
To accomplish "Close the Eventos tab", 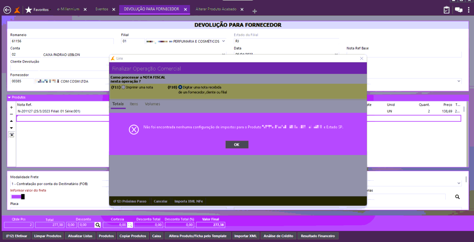I will point(114,10).
